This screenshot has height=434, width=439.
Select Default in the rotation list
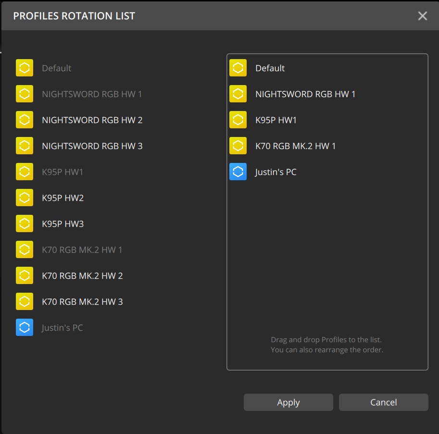pyautogui.click(x=270, y=68)
